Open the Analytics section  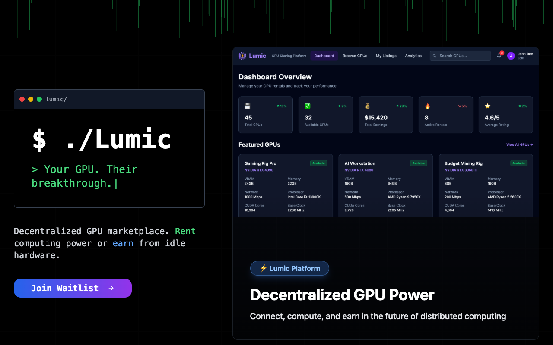pos(413,56)
